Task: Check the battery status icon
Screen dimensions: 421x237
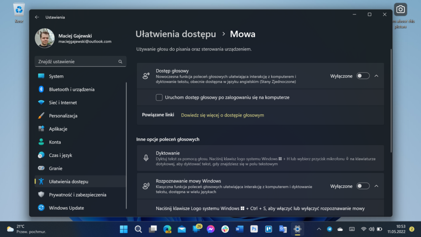Action: 379,229
